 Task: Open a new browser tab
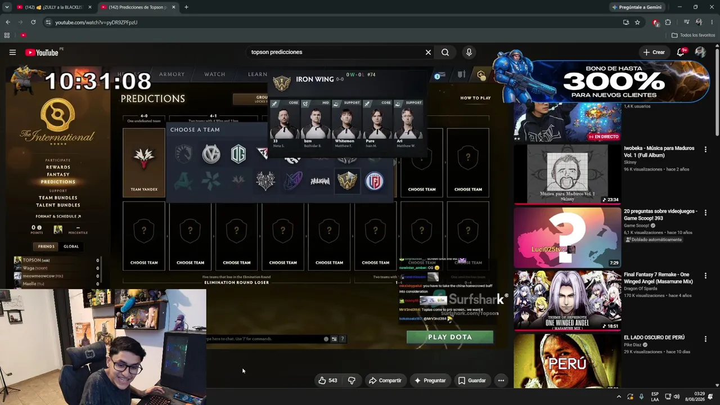click(x=186, y=7)
